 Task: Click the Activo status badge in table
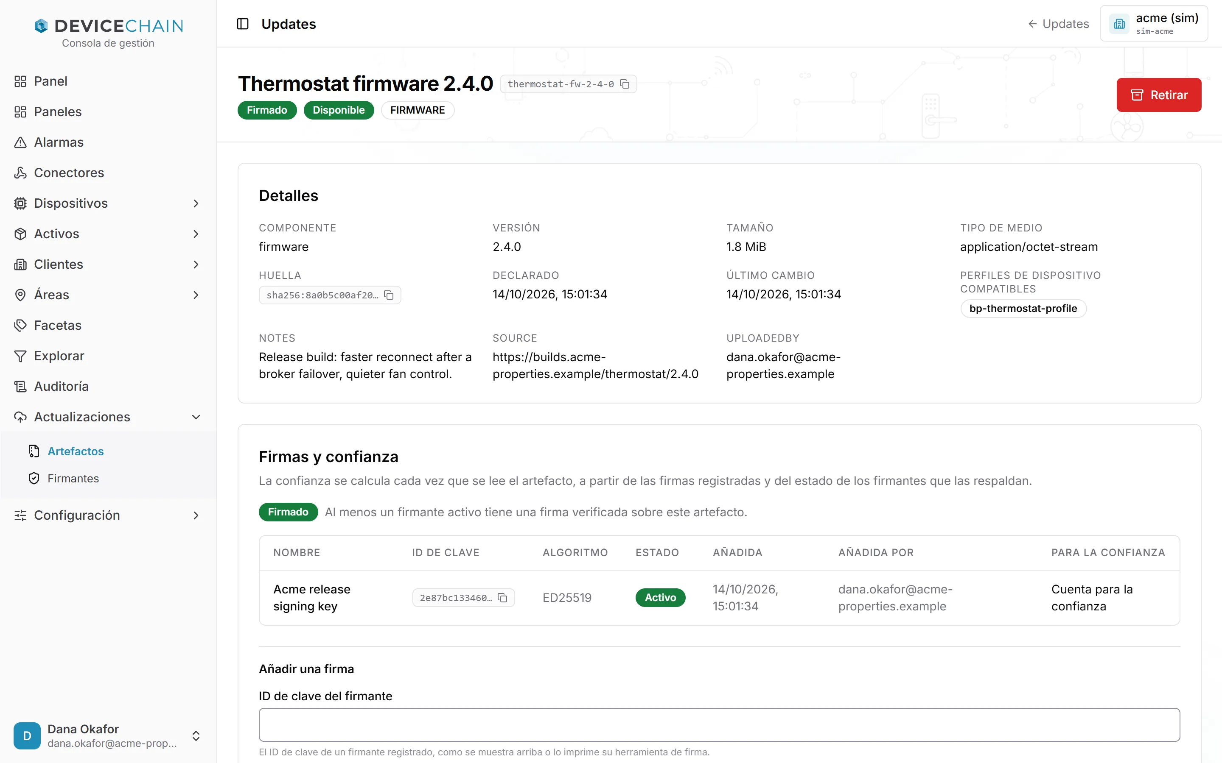pyautogui.click(x=660, y=598)
